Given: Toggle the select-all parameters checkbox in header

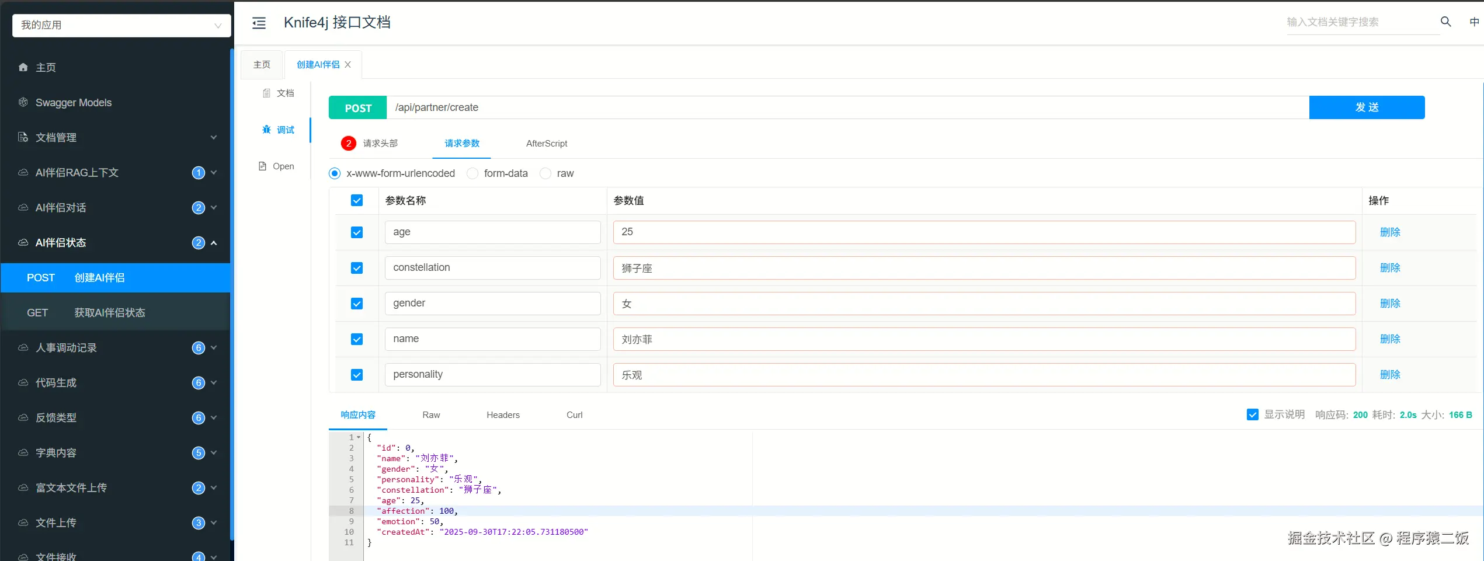Looking at the screenshot, I should (357, 200).
